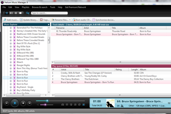Switch to the thumbnail grid view icon
The height and width of the screenshot is (114, 171).
pyautogui.click(x=16, y=13)
